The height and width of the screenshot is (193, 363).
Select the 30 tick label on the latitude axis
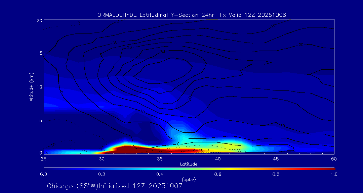tap(102, 158)
